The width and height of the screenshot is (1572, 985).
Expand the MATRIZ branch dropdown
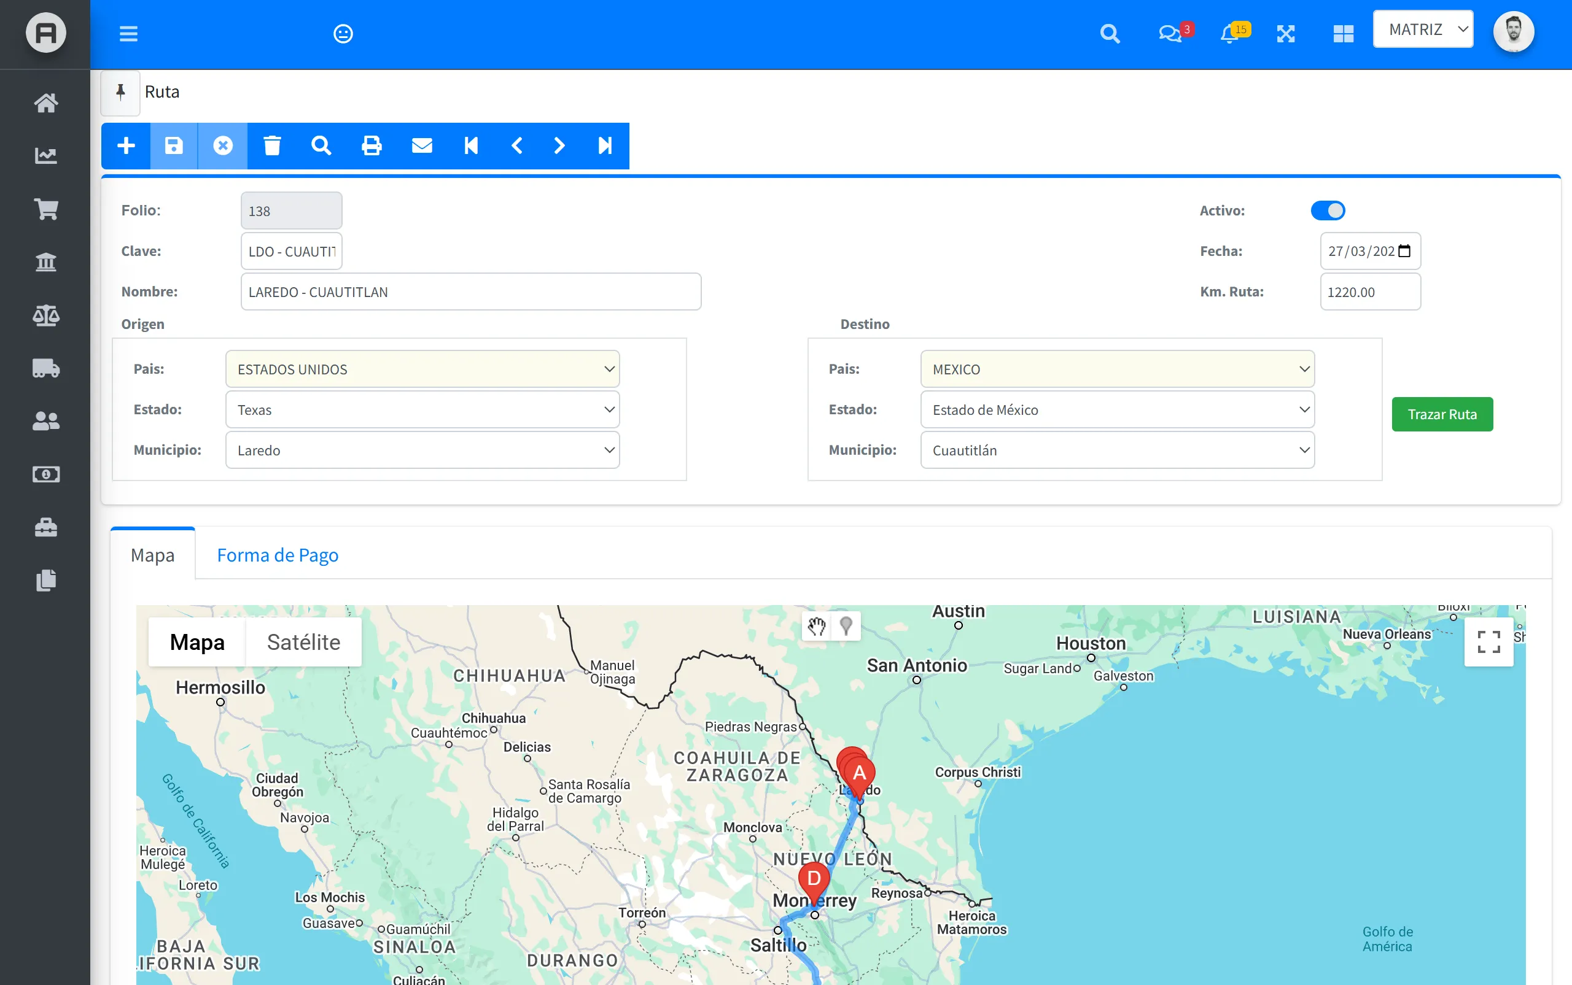1423,29
